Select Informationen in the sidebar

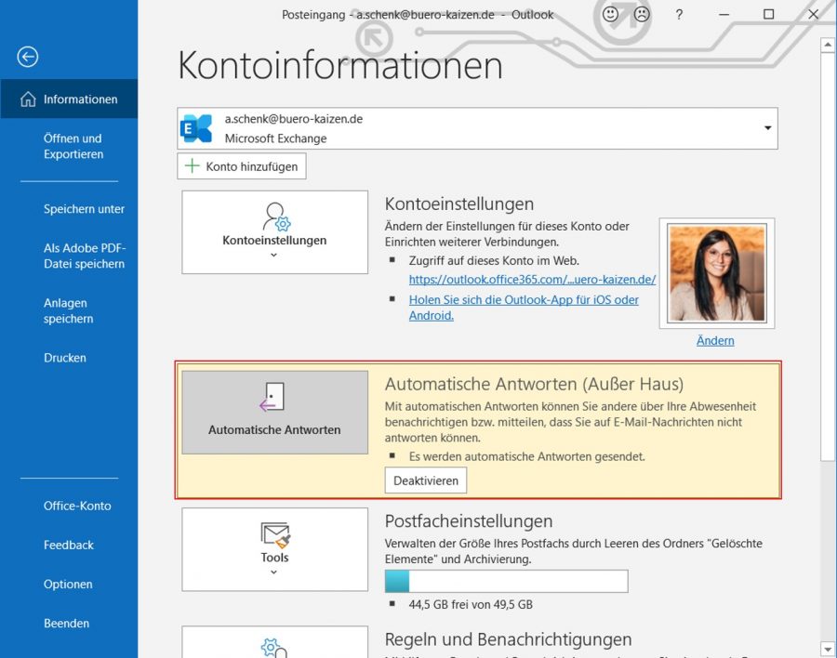click(69, 99)
